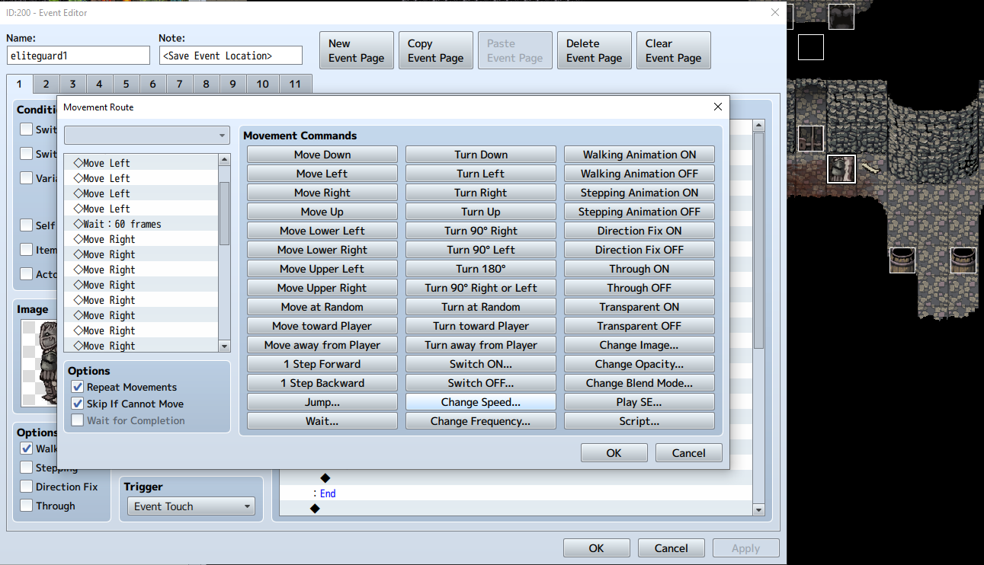
Task: Add a Turn toward Player command
Action: (481, 326)
